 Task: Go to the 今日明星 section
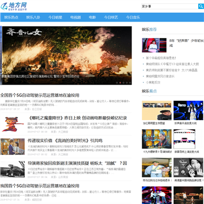[55, 18]
